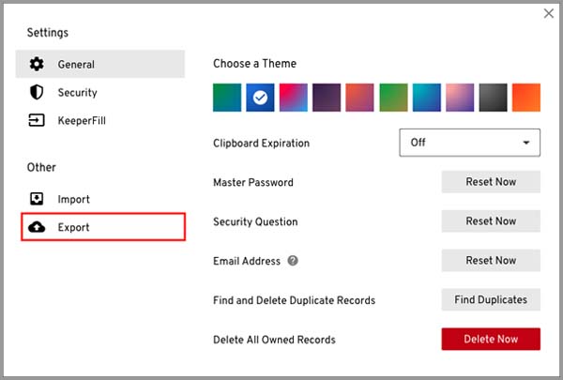Choose the pink-to-blue gradient theme swatch
Image resolution: width=563 pixels, height=380 pixels.
pos(294,98)
